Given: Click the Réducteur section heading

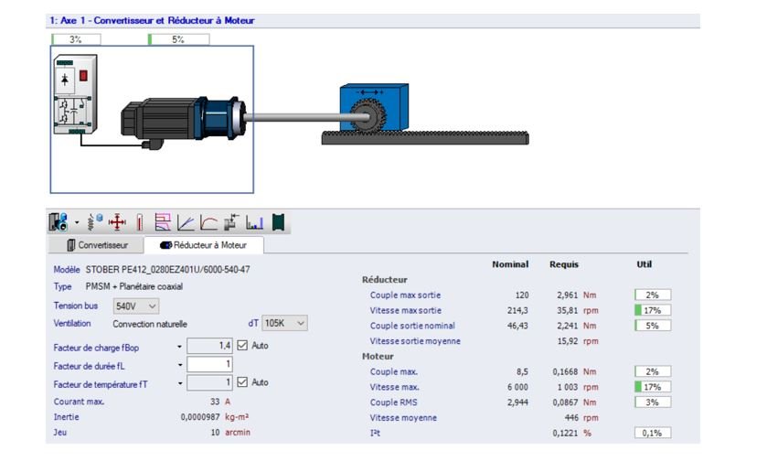Looking at the screenshot, I should pyautogui.click(x=385, y=280).
